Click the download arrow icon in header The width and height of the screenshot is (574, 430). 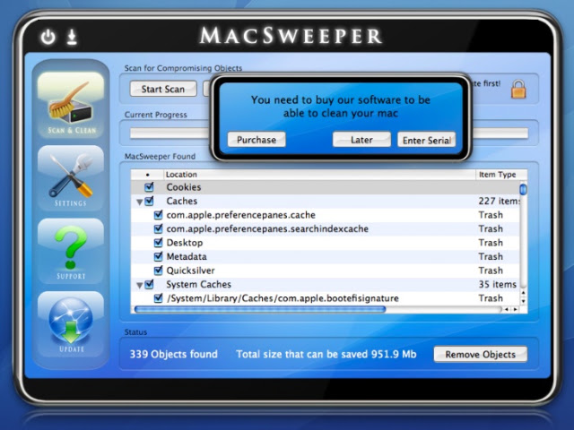[72, 37]
